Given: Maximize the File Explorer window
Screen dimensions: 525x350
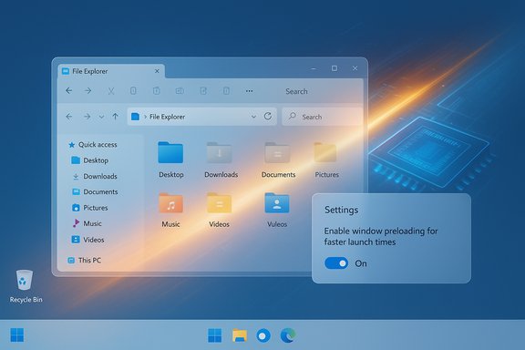Looking at the screenshot, I should click(x=335, y=68).
